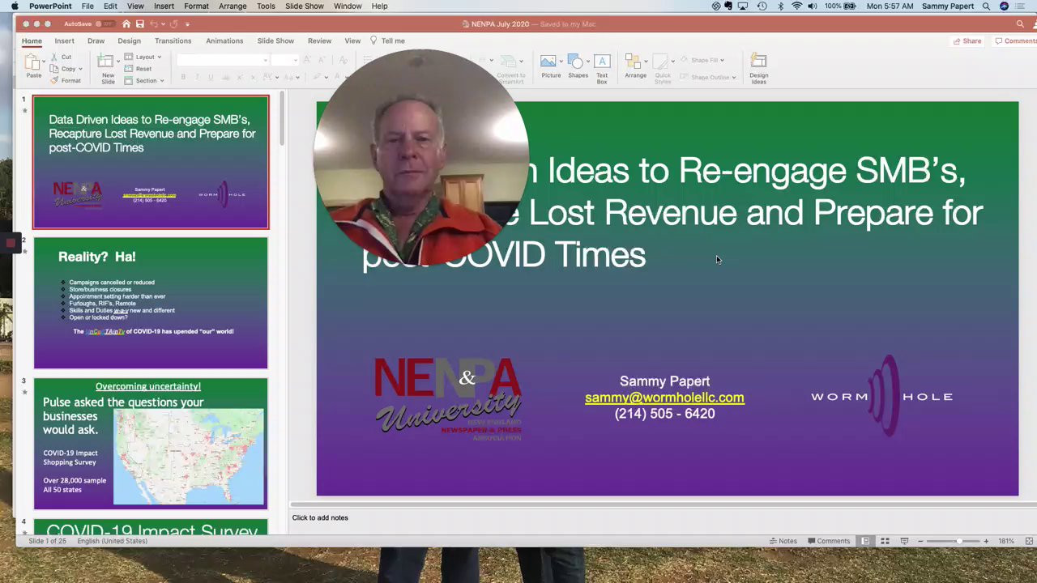Decrease font size button
This screenshot has width=1037, height=583.
click(x=322, y=60)
